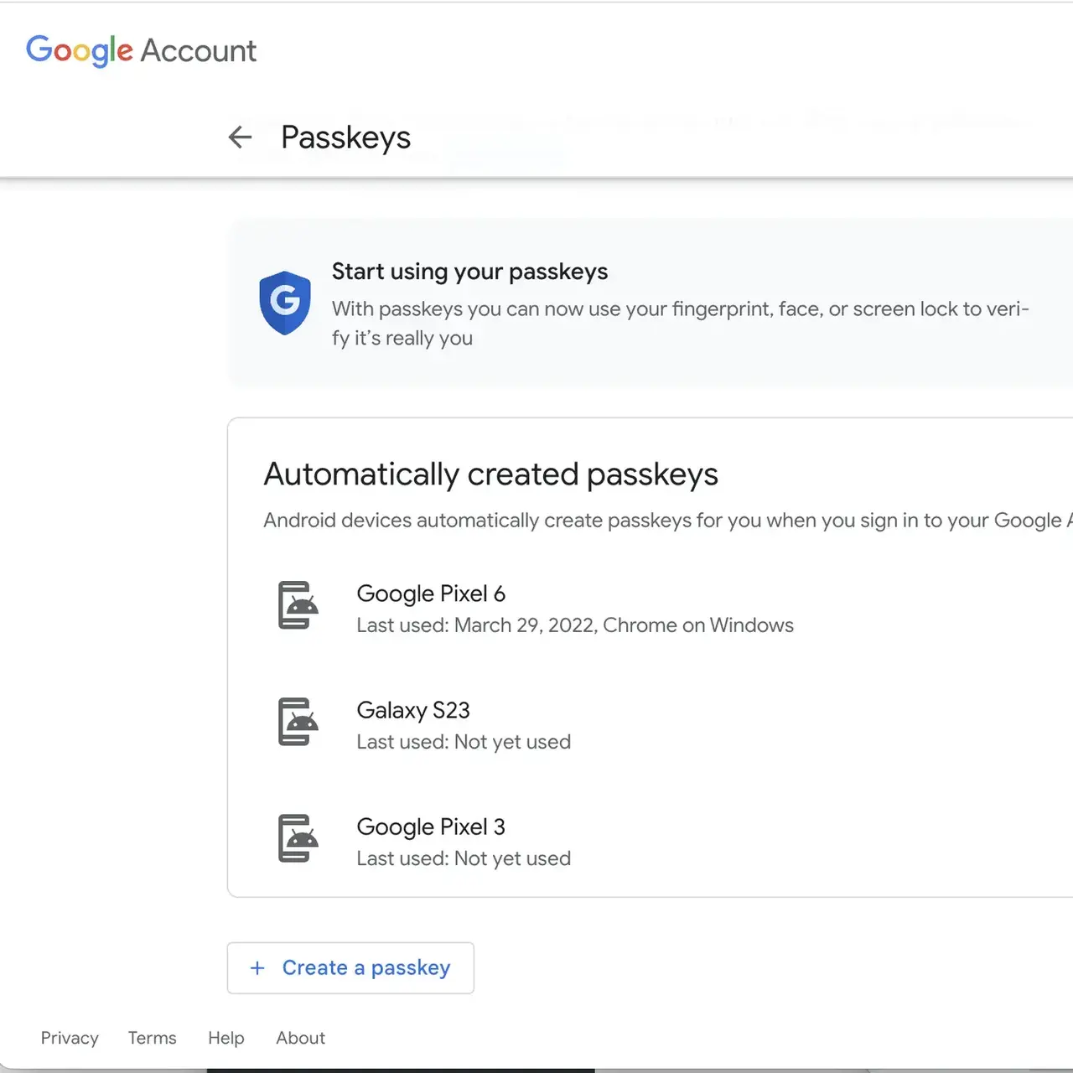Click the 'Start using your passkeys' heading
The height and width of the screenshot is (1073, 1073).
[x=469, y=272]
